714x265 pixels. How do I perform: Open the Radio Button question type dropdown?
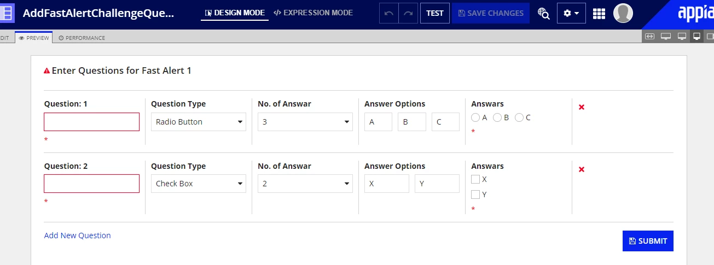[199, 122]
